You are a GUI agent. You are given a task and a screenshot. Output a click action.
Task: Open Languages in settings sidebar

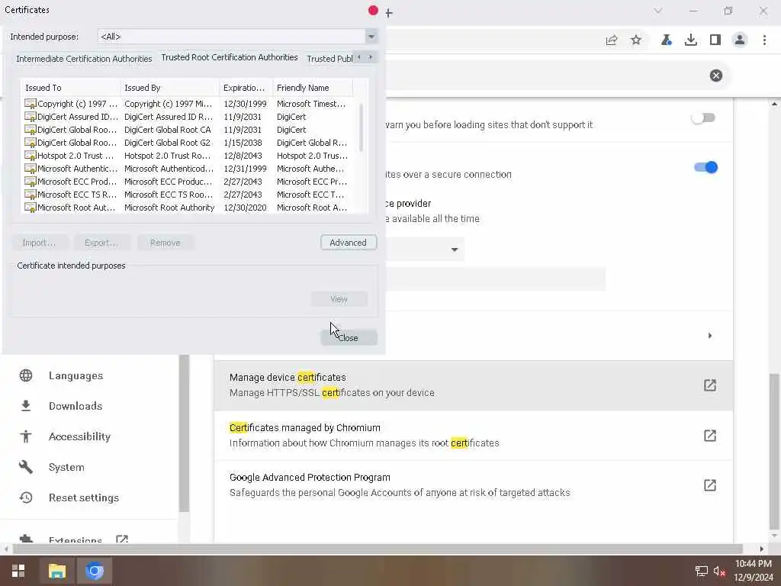coord(76,375)
